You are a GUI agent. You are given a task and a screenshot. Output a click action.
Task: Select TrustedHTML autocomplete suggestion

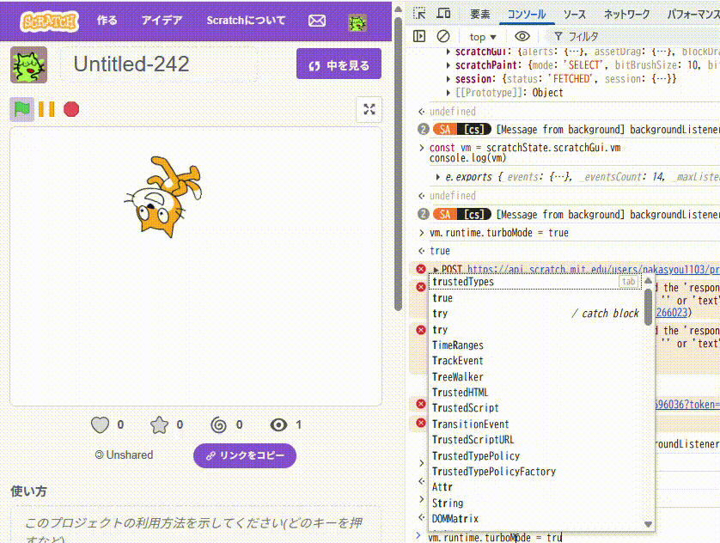pos(535,393)
